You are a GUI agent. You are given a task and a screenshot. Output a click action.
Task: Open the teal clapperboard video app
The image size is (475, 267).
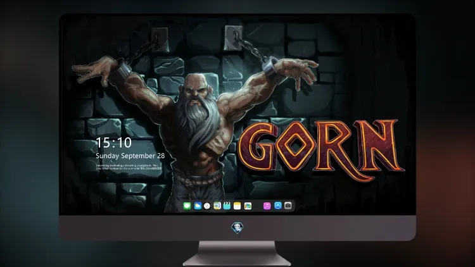click(227, 206)
